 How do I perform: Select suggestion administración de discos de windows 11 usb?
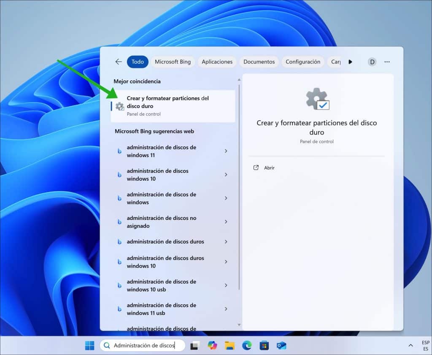[x=173, y=309]
